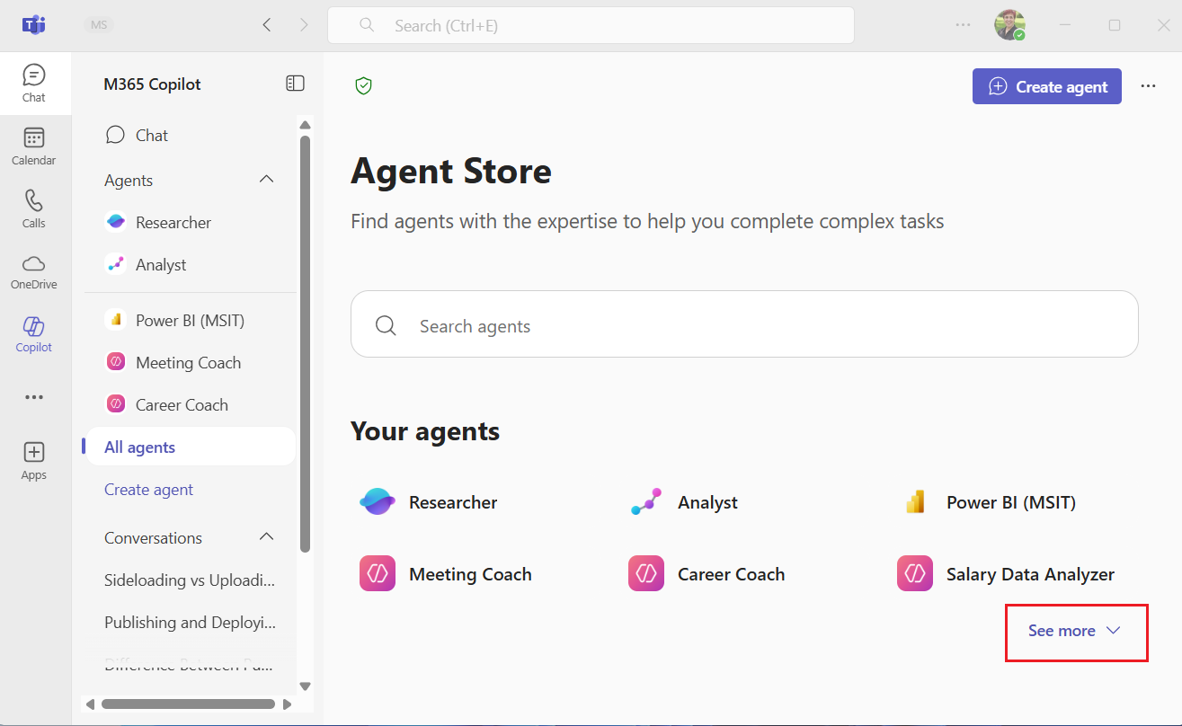
Task: Select Power BI (MSIT) in the sidebar
Action: point(191,320)
